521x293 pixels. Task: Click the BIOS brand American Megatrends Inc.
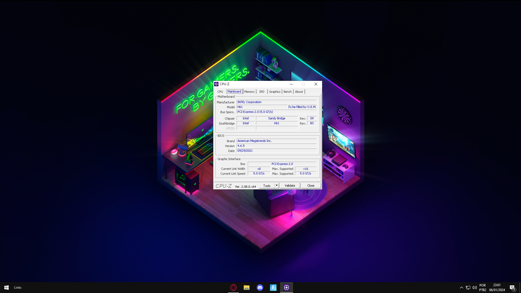(277, 141)
